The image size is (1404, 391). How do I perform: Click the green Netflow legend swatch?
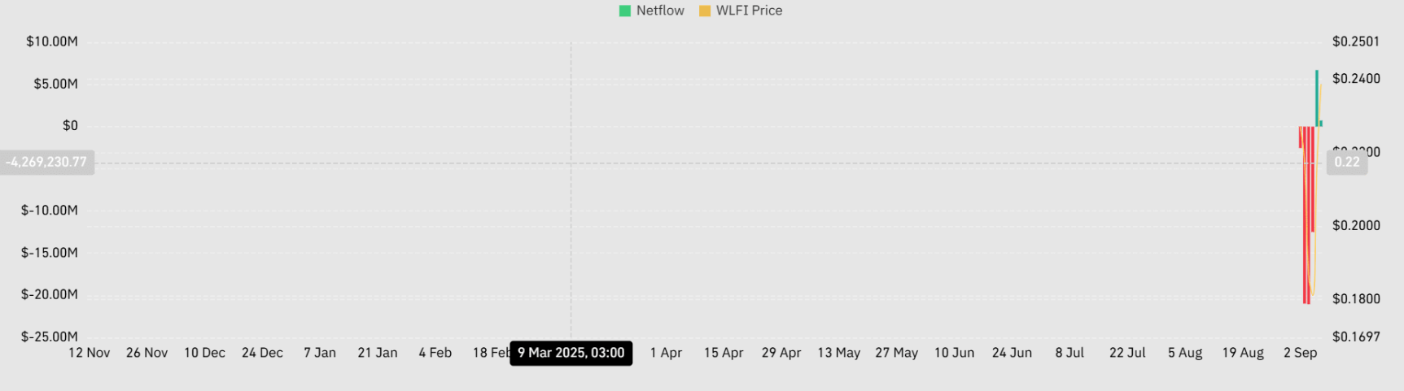click(625, 11)
